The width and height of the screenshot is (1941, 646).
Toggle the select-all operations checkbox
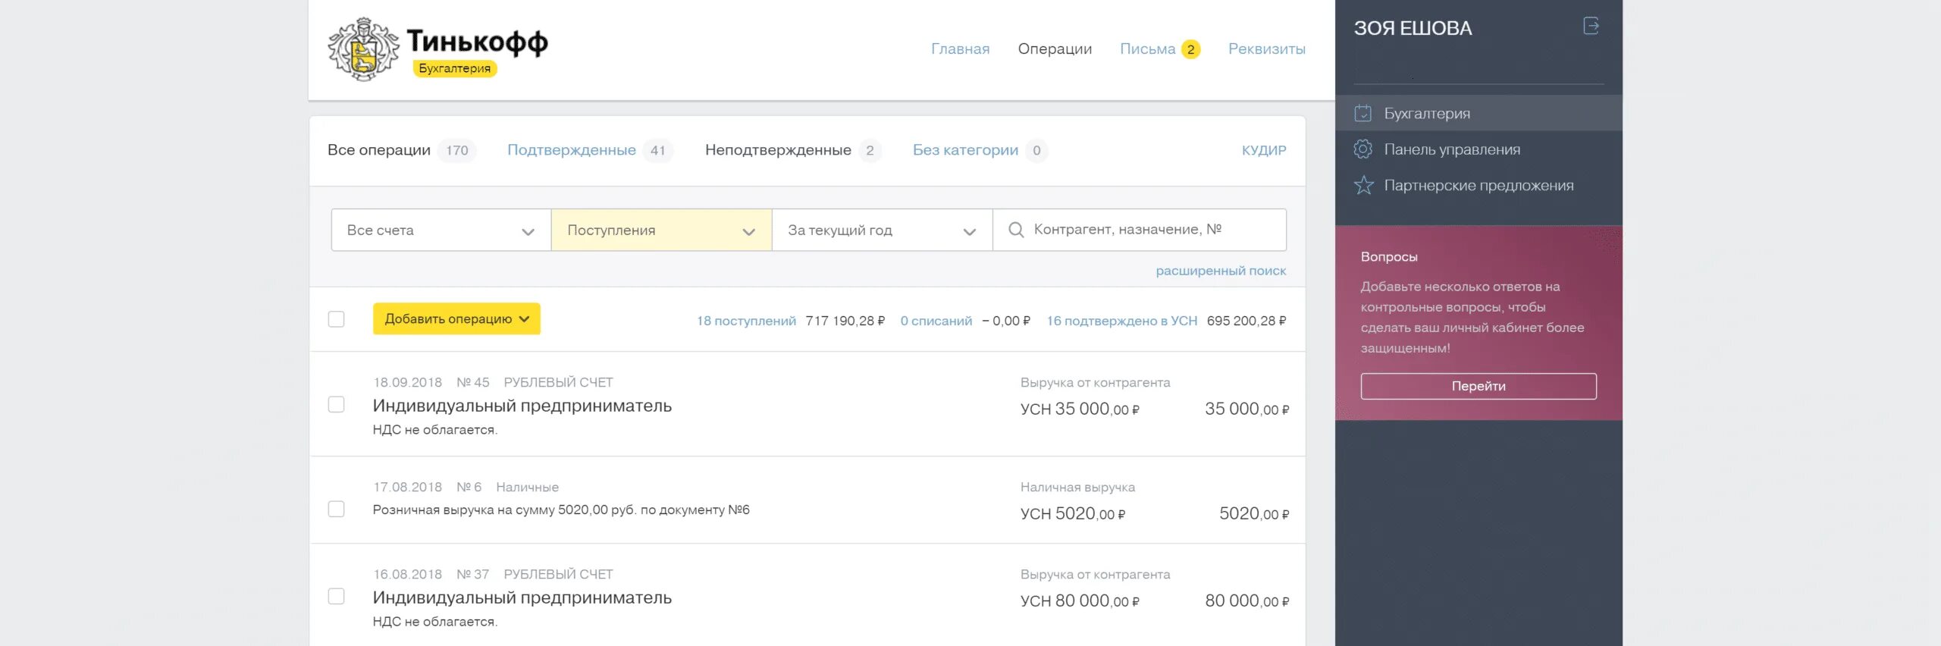[336, 319]
